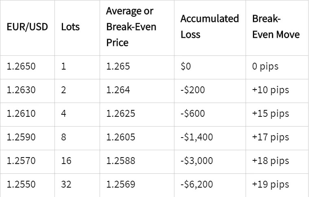
Task: Select the +10 pips cell
Action: [x=270, y=90]
